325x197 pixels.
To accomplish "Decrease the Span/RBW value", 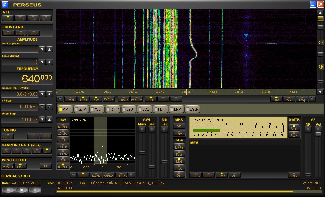I will click(42, 94).
